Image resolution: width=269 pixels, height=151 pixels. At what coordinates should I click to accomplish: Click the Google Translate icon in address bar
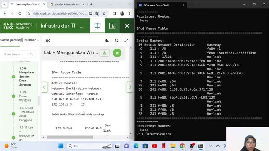tap(97, 13)
